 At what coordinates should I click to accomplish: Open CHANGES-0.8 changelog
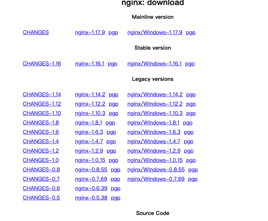click(41, 170)
